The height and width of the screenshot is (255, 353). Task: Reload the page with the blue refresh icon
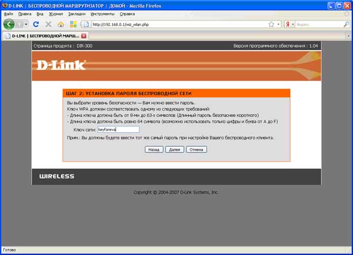pyautogui.click(x=36, y=24)
